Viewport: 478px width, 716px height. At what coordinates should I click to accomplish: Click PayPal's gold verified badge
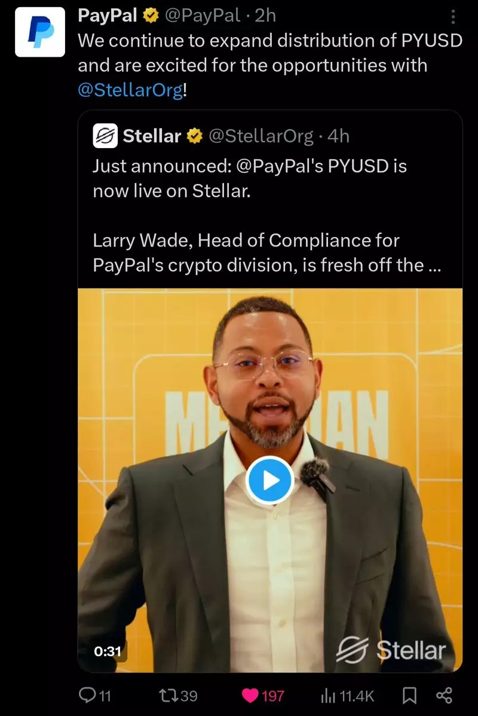pos(151,16)
